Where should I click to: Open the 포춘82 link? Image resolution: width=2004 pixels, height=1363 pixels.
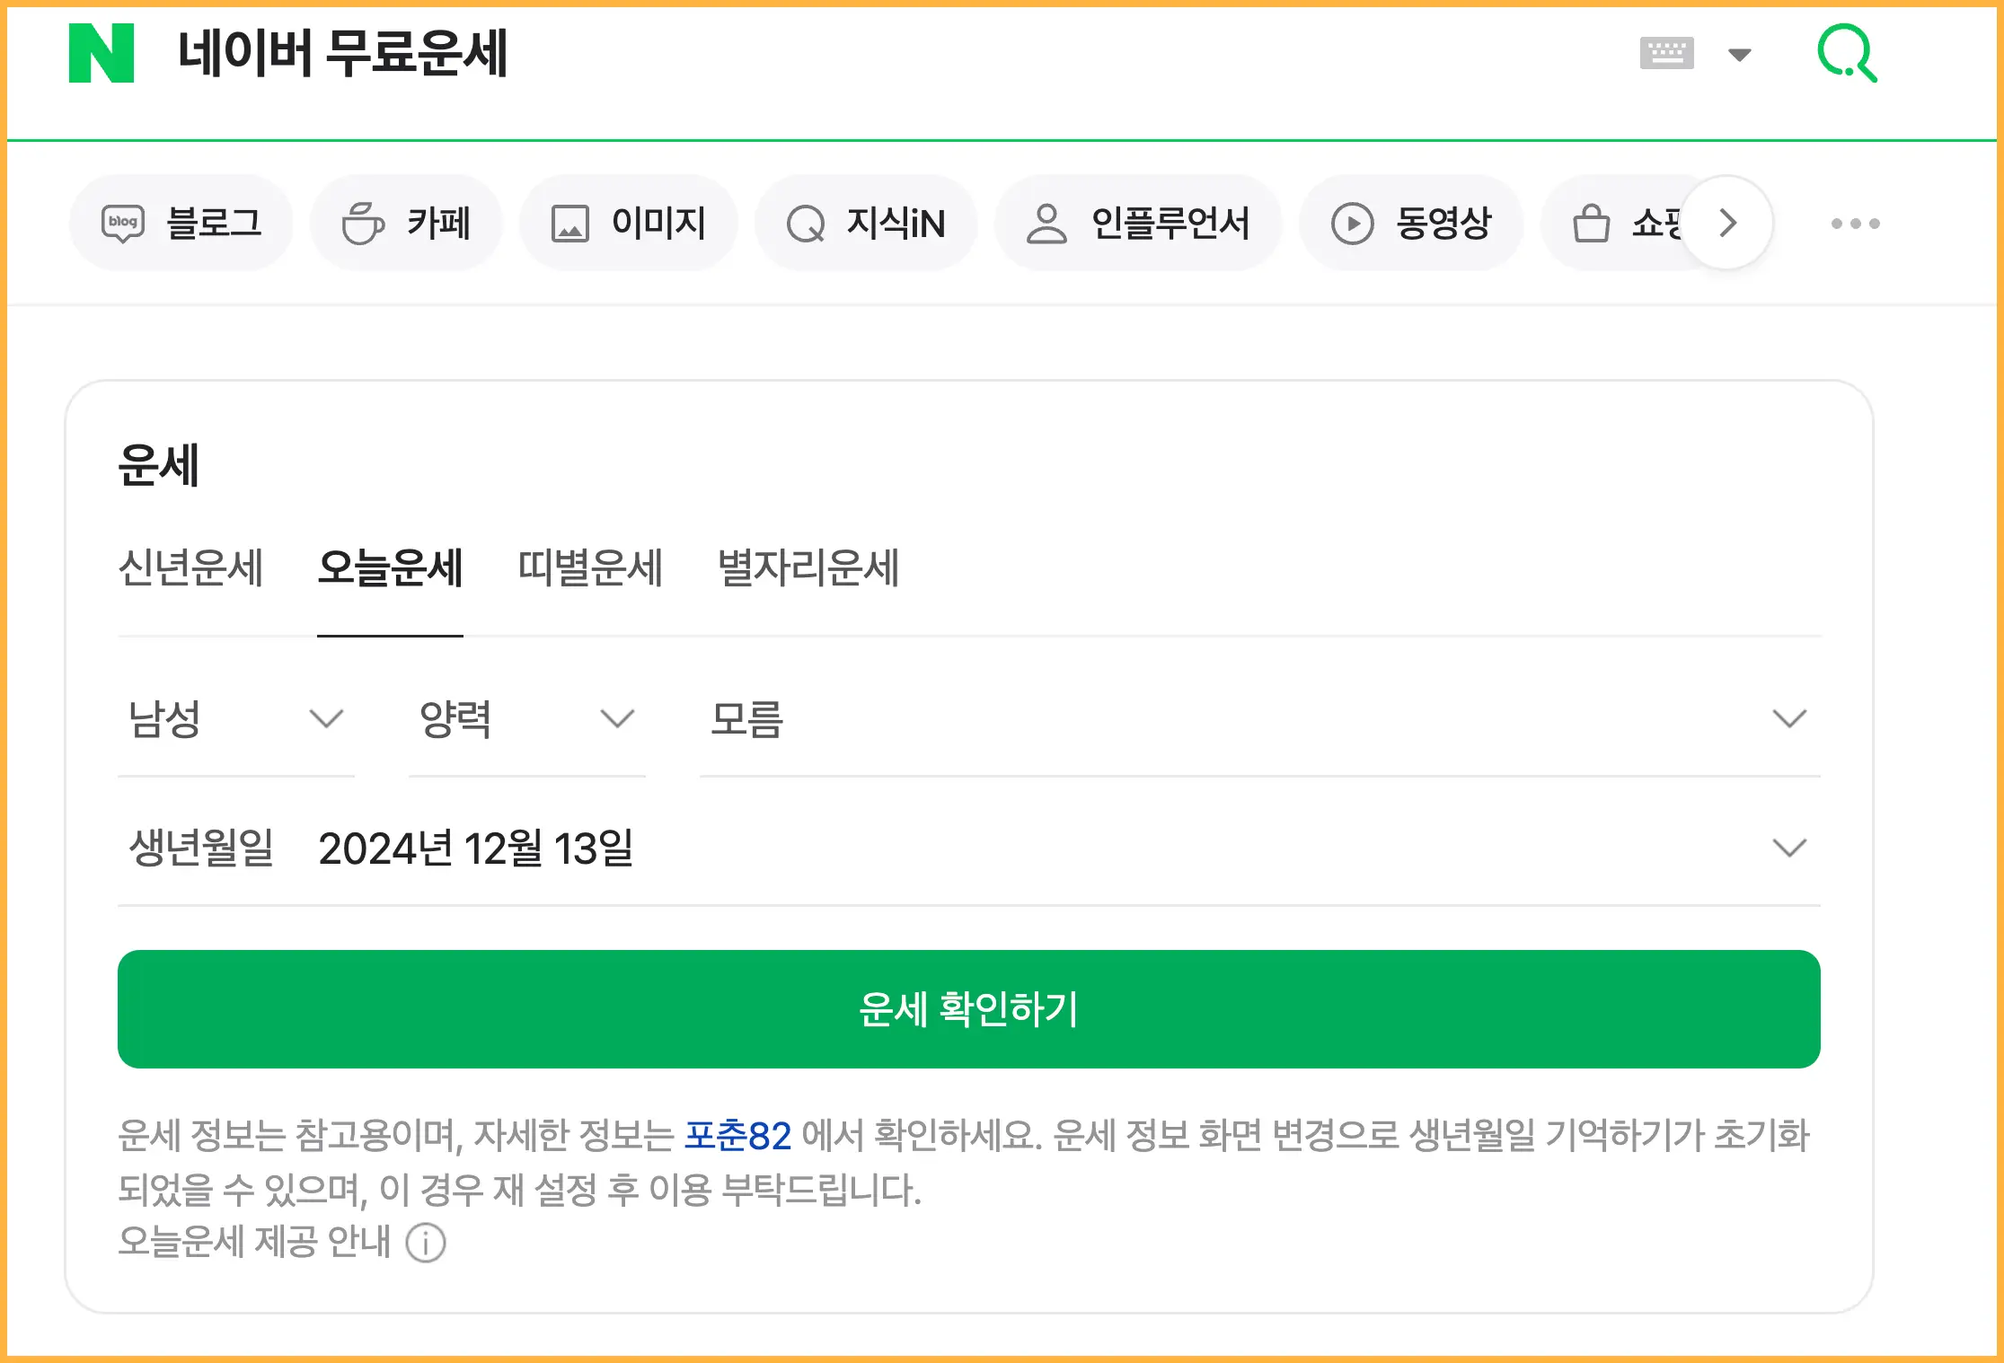click(737, 1136)
